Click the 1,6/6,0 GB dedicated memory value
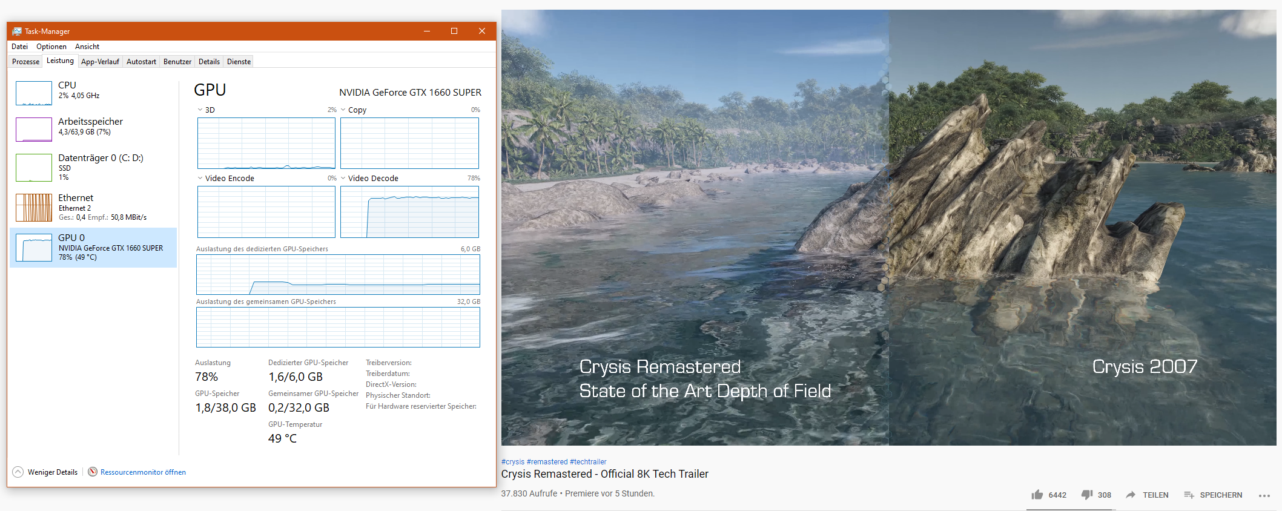 [x=296, y=377]
